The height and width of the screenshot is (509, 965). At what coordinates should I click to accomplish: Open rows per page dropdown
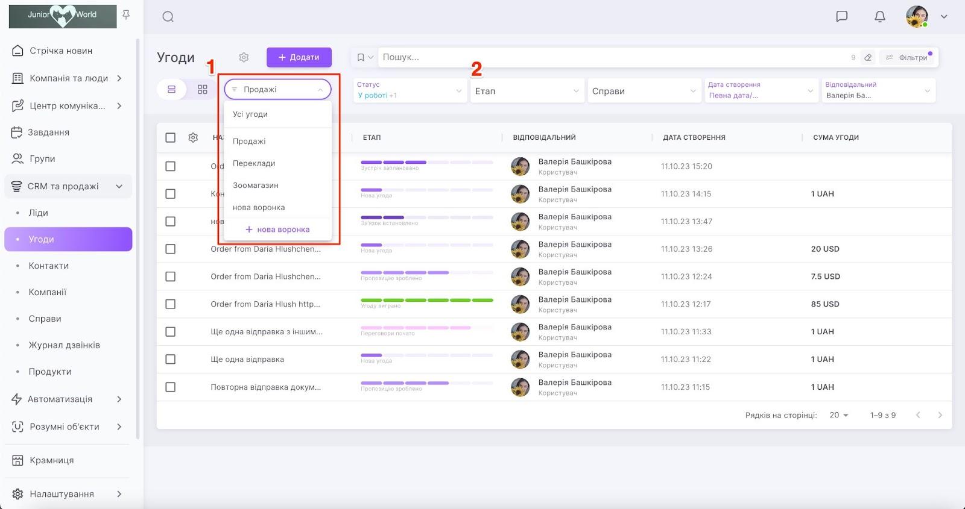[x=838, y=415]
